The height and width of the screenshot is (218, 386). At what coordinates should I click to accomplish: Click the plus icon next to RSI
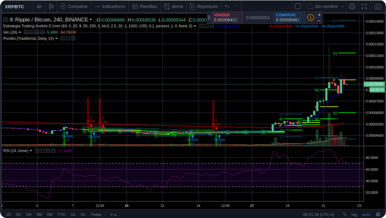(x=48, y=151)
